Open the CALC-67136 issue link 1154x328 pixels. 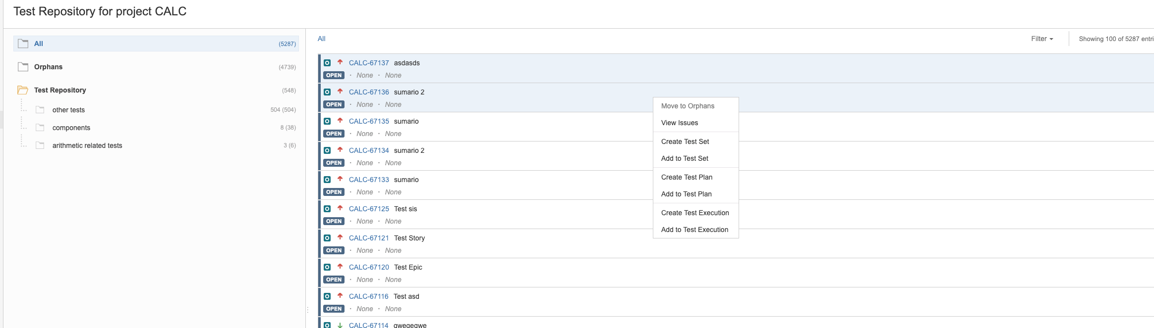369,92
